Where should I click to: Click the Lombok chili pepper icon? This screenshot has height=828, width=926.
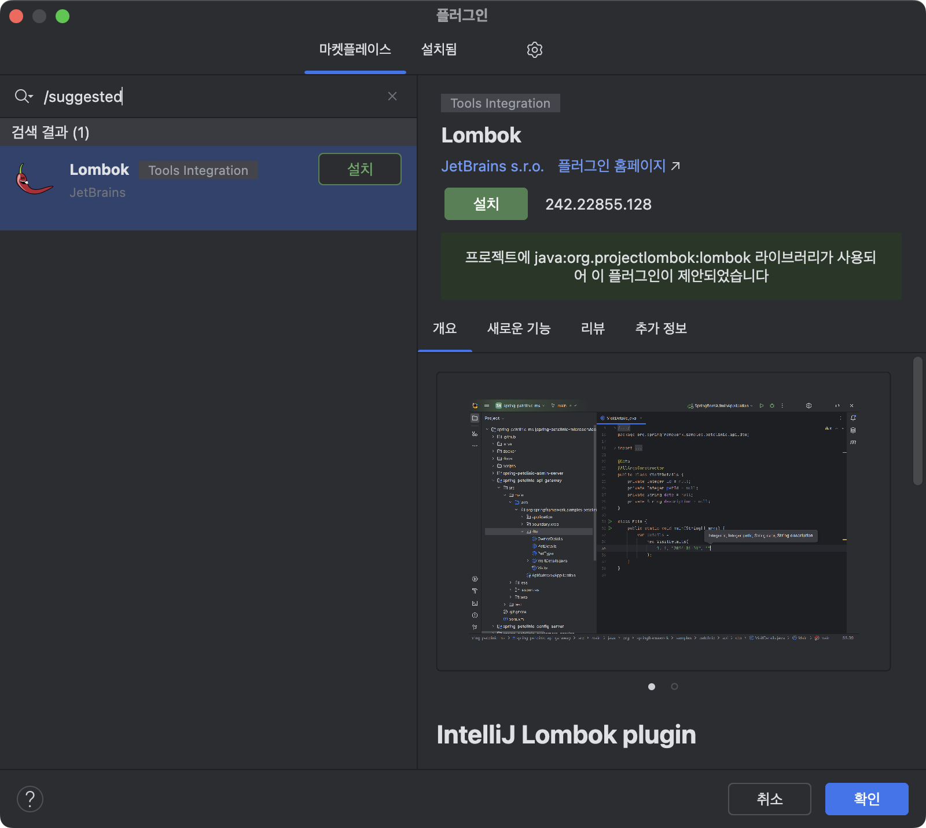[35, 179]
